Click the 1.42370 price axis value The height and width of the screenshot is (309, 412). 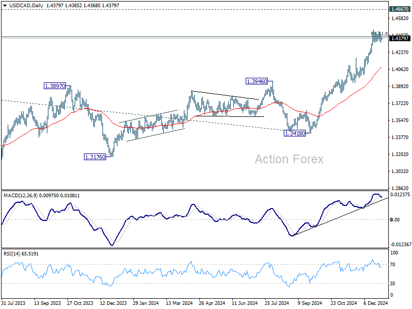pyautogui.click(x=400, y=53)
